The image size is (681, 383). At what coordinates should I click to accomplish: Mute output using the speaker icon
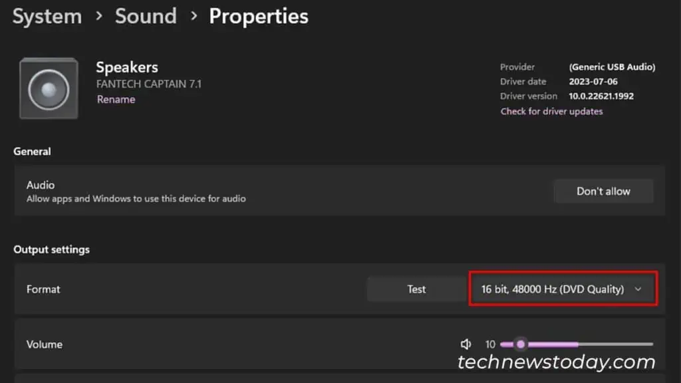(466, 344)
